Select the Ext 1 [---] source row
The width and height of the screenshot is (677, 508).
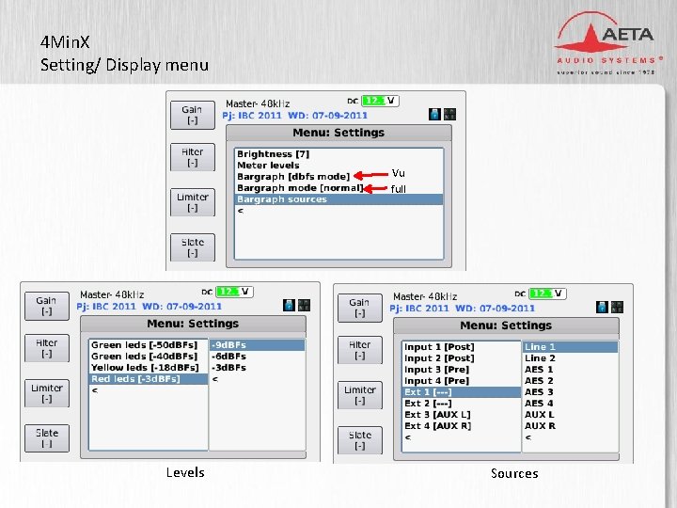(462, 391)
